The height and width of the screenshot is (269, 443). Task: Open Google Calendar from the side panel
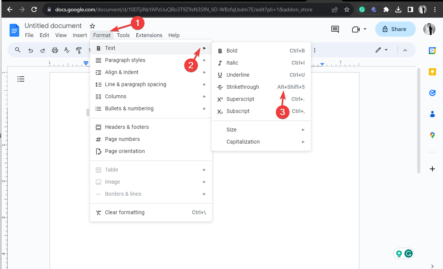[432, 50]
